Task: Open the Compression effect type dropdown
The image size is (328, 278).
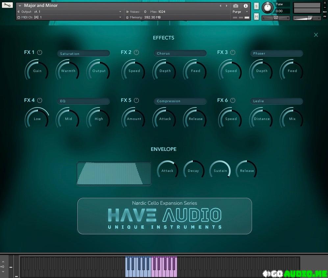Action: tap(180, 101)
